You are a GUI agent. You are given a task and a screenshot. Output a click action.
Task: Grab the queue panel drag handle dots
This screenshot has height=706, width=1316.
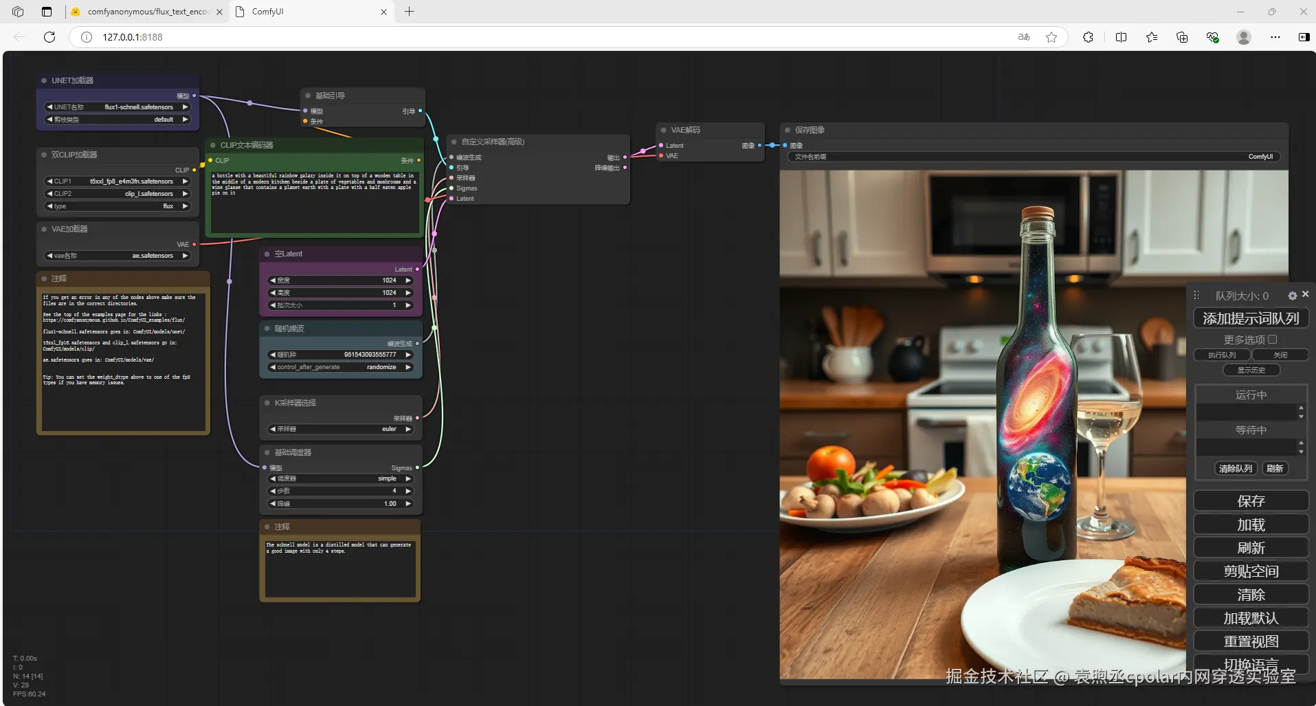(x=1196, y=295)
